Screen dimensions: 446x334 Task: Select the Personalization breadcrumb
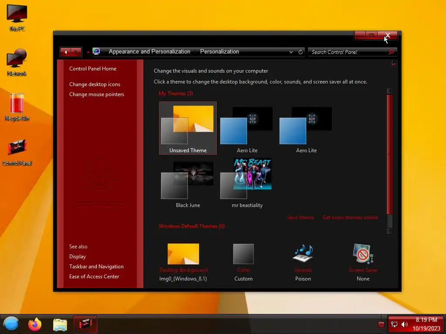pyautogui.click(x=220, y=51)
